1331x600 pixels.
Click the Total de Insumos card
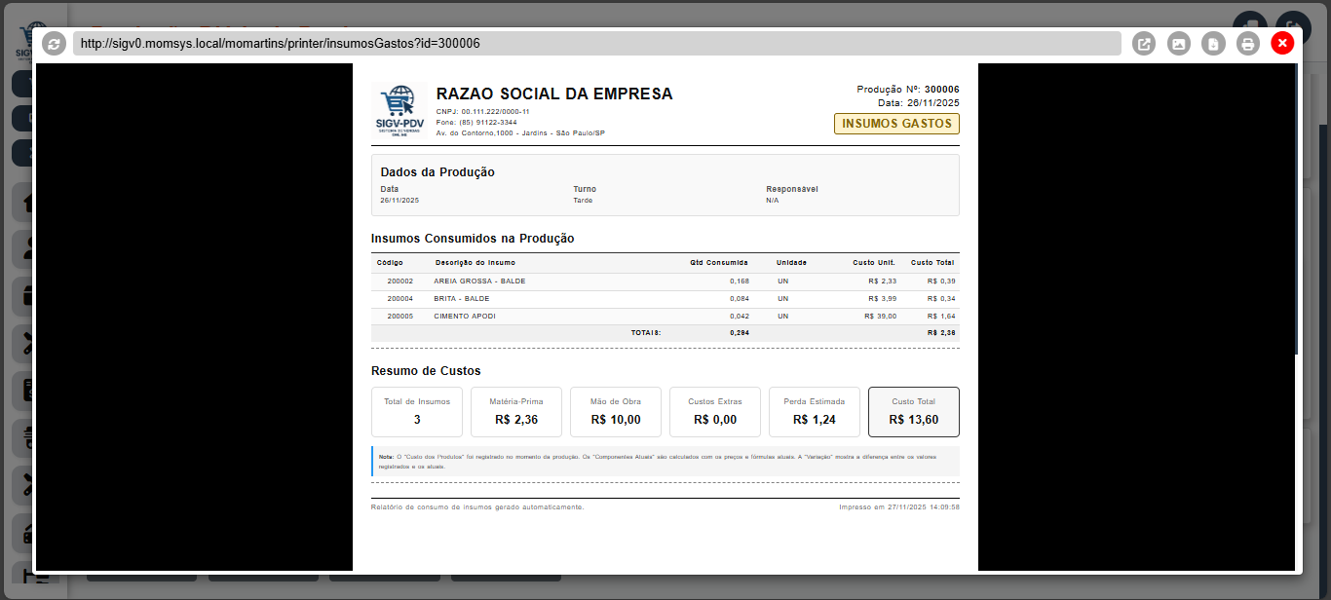click(416, 411)
